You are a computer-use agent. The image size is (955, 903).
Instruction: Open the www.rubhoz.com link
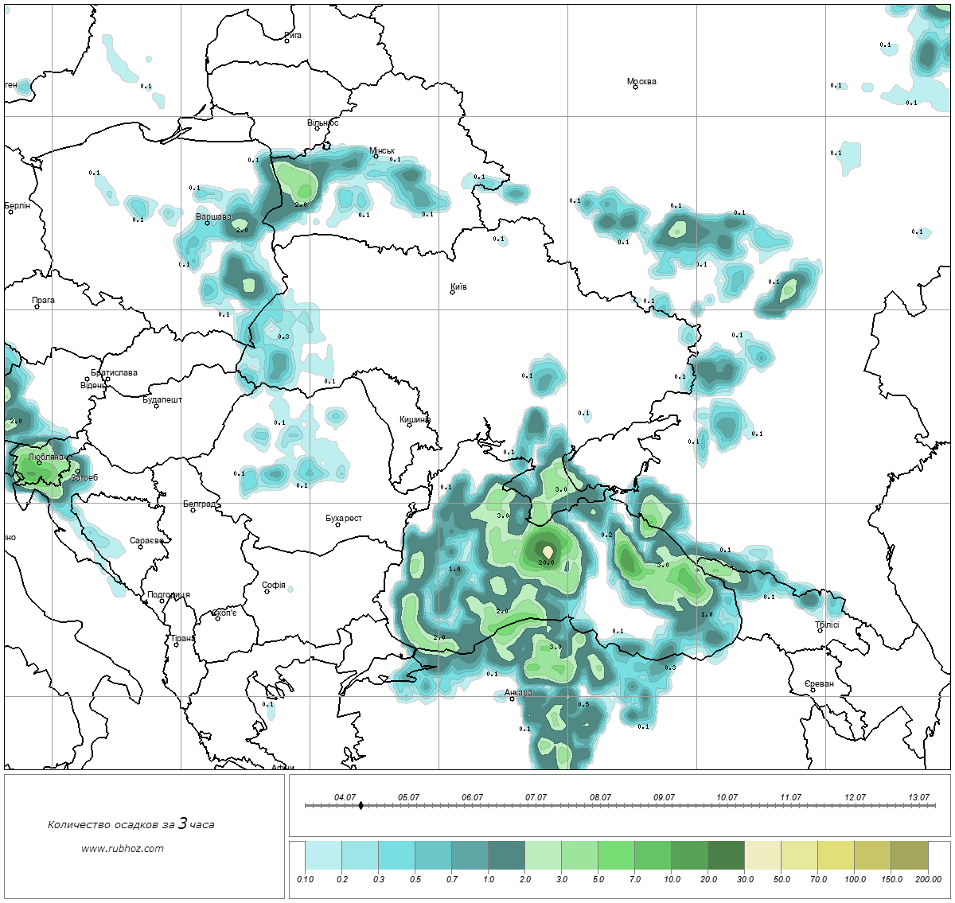tap(123, 848)
